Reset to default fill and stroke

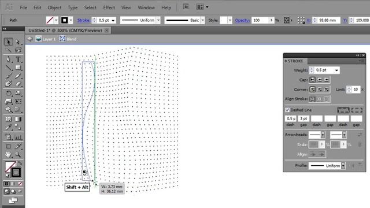[x=7, y=176]
